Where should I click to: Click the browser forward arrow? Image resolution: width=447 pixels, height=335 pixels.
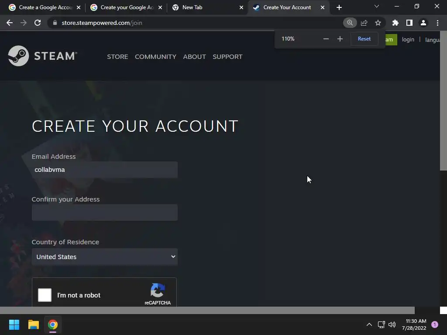(24, 23)
